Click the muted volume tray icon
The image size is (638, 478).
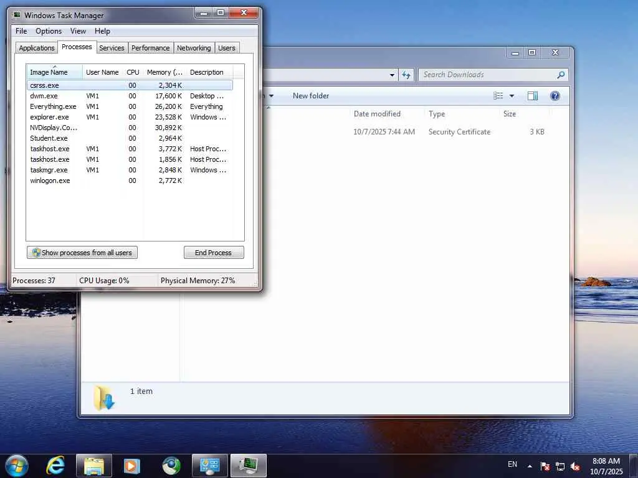pos(575,466)
